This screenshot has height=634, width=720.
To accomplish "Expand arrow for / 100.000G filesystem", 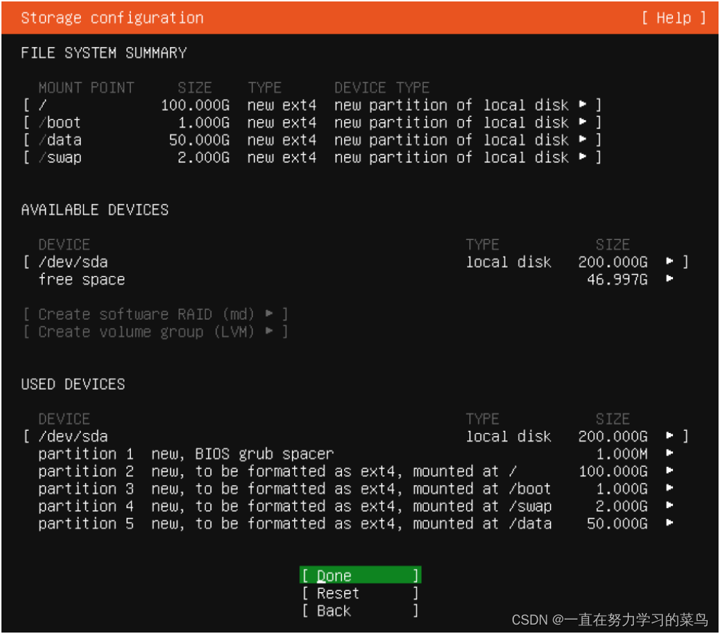I will (583, 104).
